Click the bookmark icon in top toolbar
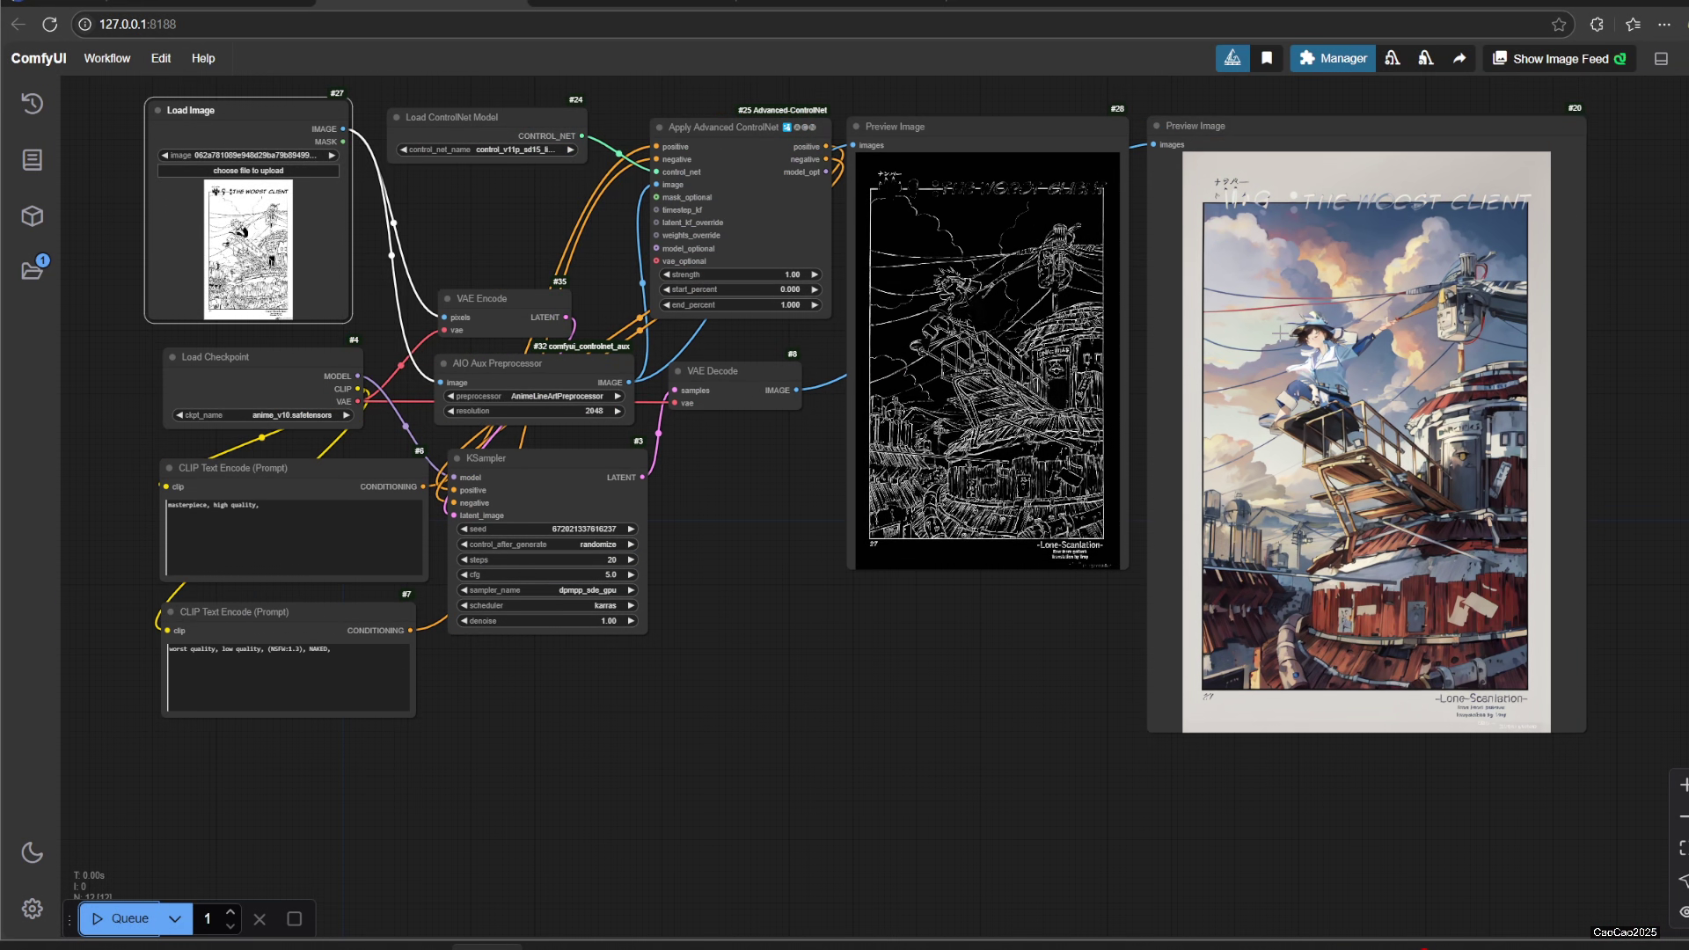This screenshot has height=950, width=1689. coord(1267,58)
